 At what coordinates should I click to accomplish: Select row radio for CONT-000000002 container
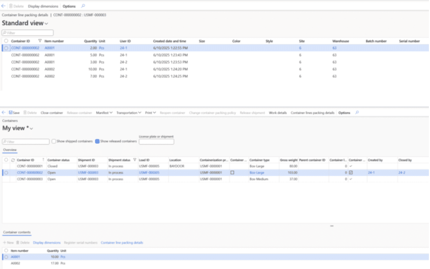6,173
